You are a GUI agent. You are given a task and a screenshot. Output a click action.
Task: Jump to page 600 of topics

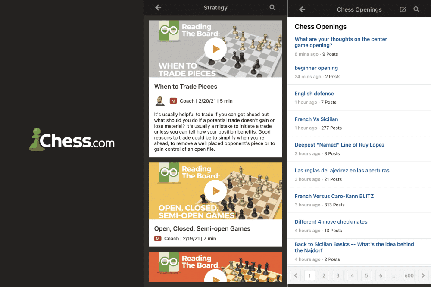pos(409,275)
